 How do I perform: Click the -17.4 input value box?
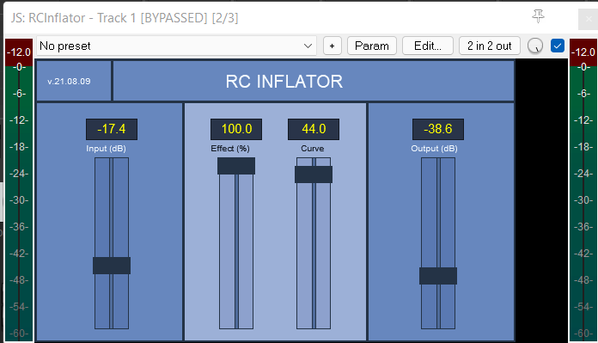pos(112,129)
